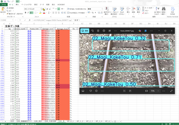Click the Edit button in the photo viewer
The height and width of the screenshot is (125, 179).
pos(85,30)
